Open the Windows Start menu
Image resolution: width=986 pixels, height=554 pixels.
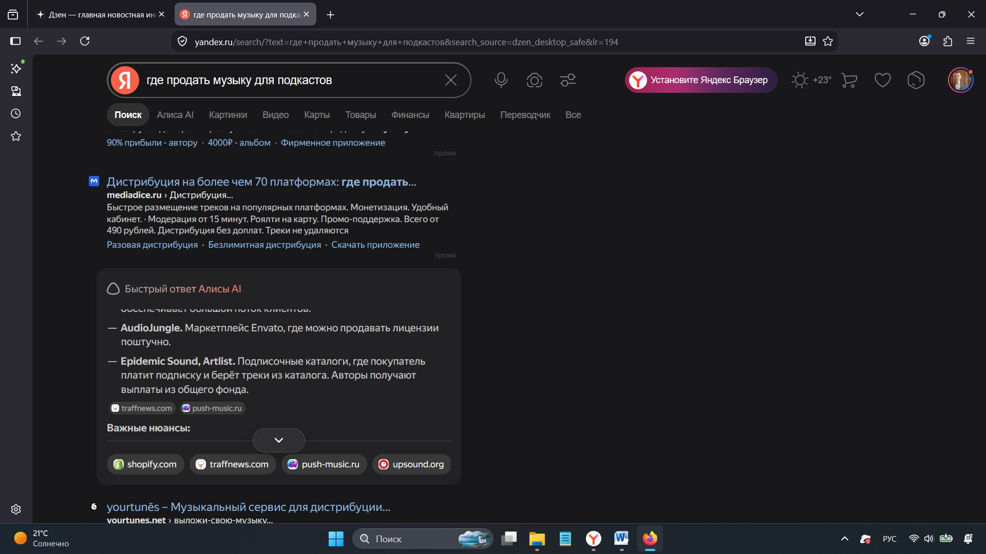336,539
